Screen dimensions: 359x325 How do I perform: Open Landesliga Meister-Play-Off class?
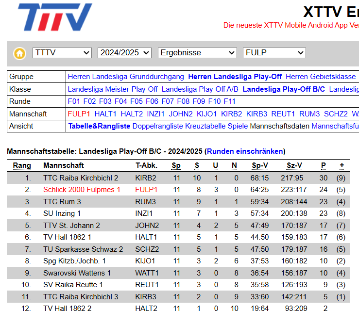point(113,89)
